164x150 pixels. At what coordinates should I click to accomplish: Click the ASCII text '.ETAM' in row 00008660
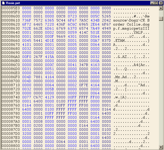pos(119,40)
